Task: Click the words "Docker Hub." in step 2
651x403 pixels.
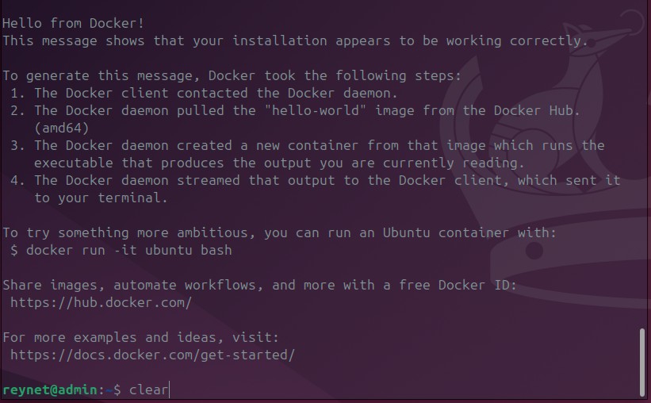Action: [536, 110]
